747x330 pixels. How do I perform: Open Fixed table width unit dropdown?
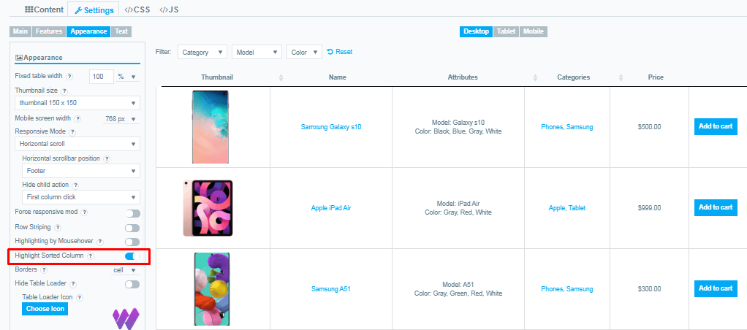click(127, 76)
